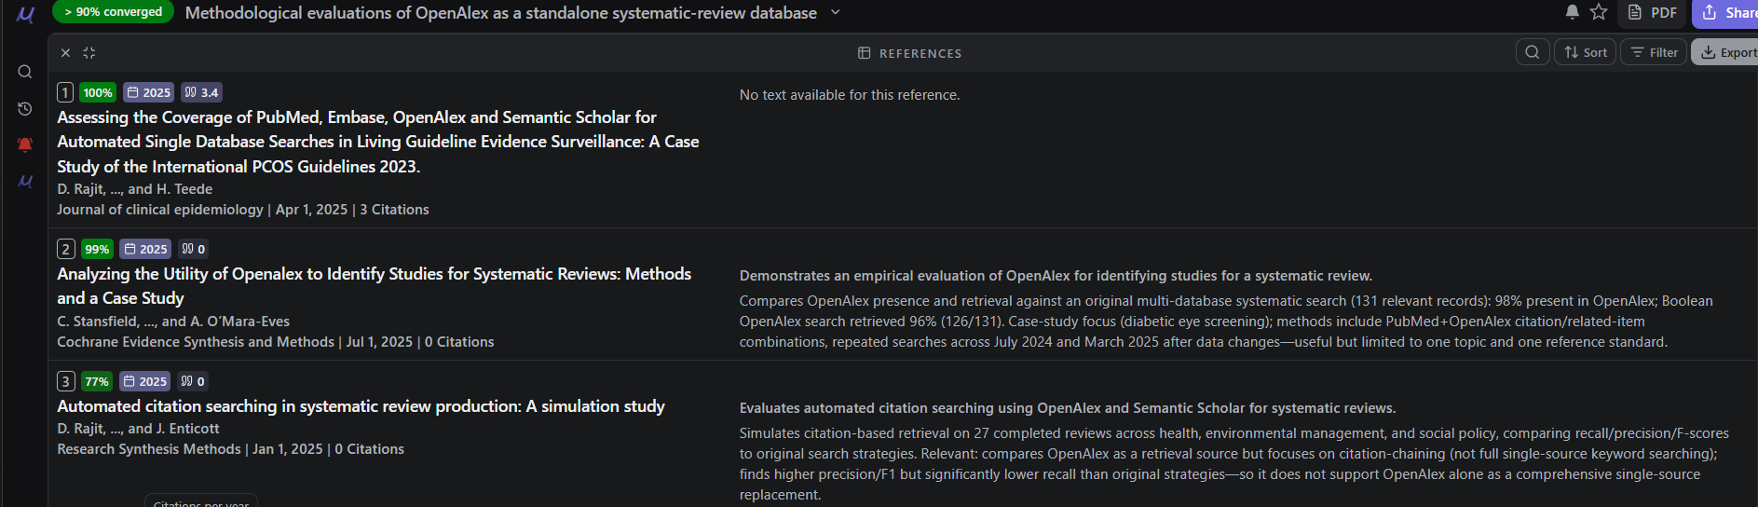1758x507 pixels.
Task: Close the references panel
Action: [65, 53]
